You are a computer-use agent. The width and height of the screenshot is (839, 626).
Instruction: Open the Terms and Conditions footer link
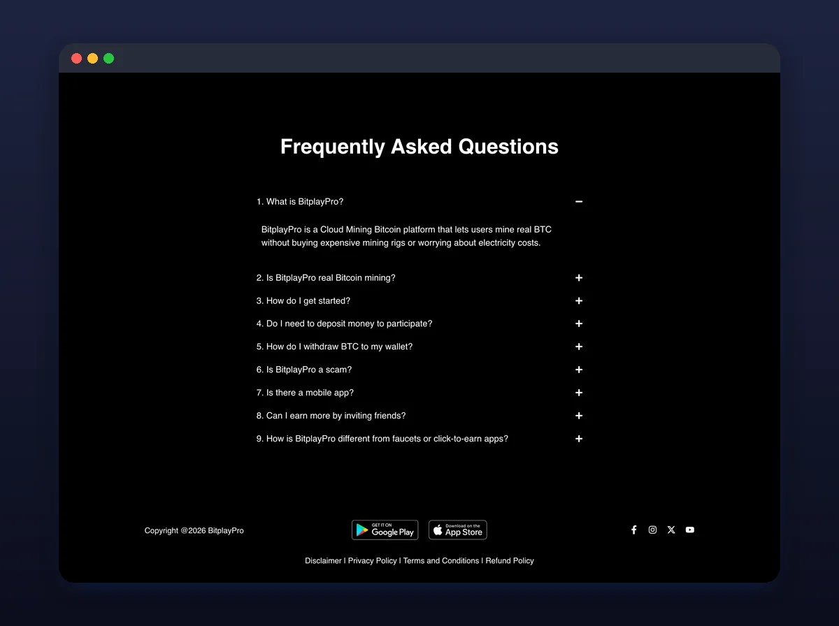pos(441,561)
